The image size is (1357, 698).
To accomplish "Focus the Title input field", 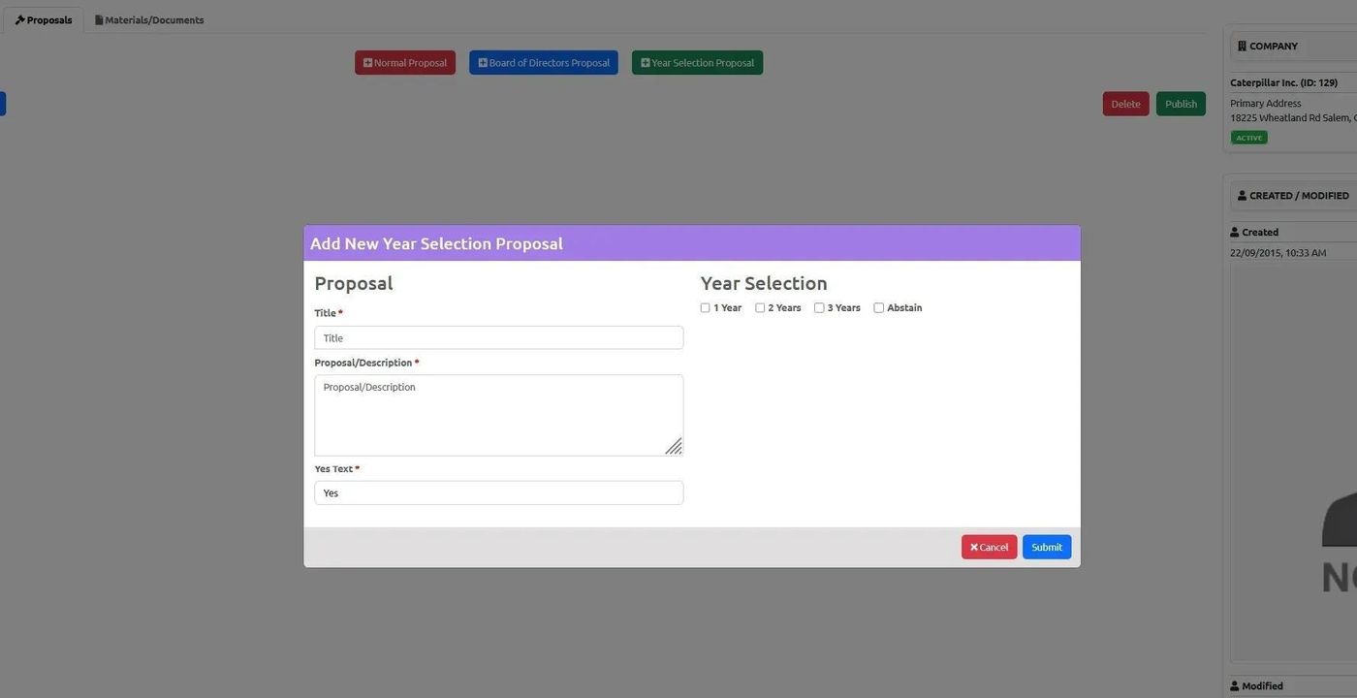I will (498, 338).
